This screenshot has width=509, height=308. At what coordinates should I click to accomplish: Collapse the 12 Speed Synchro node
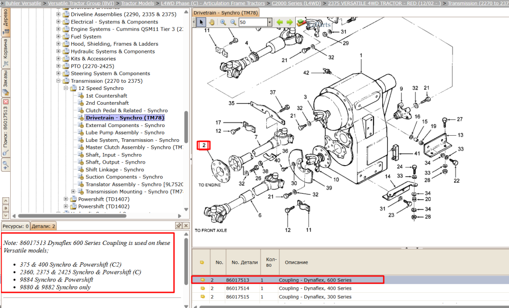coord(66,88)
